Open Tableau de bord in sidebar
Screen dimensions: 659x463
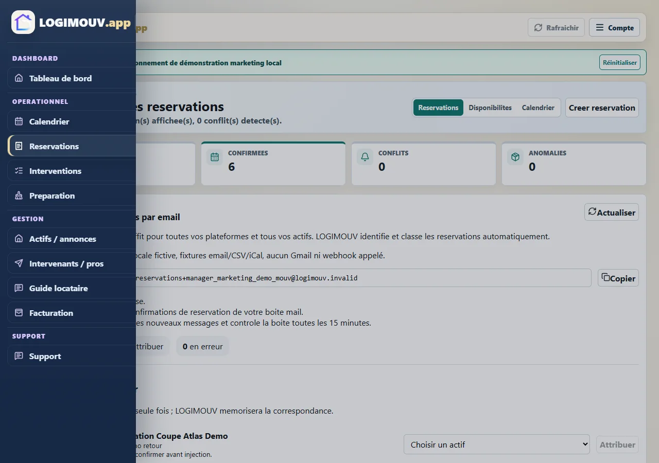(72, 78)
